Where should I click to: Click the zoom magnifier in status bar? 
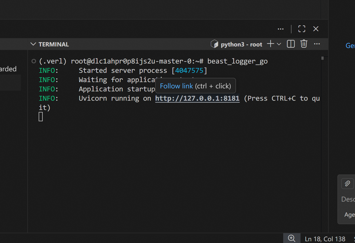(291, 238)
